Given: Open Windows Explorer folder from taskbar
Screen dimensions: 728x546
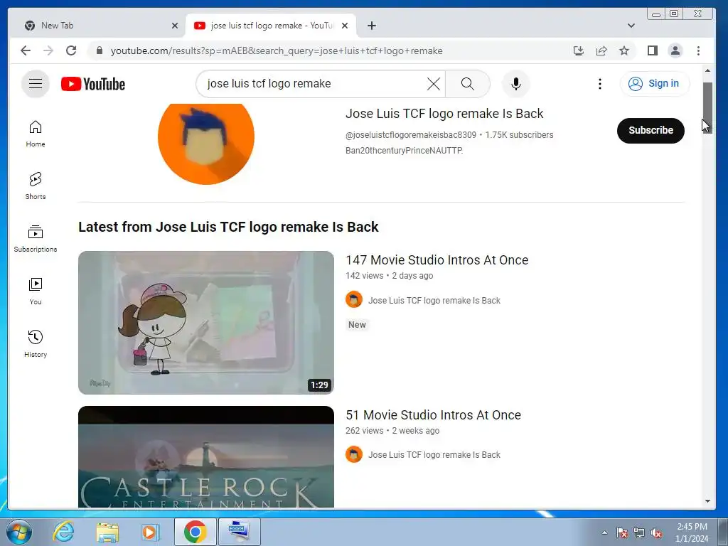Looking at the screenshot, I should [107, 532].
